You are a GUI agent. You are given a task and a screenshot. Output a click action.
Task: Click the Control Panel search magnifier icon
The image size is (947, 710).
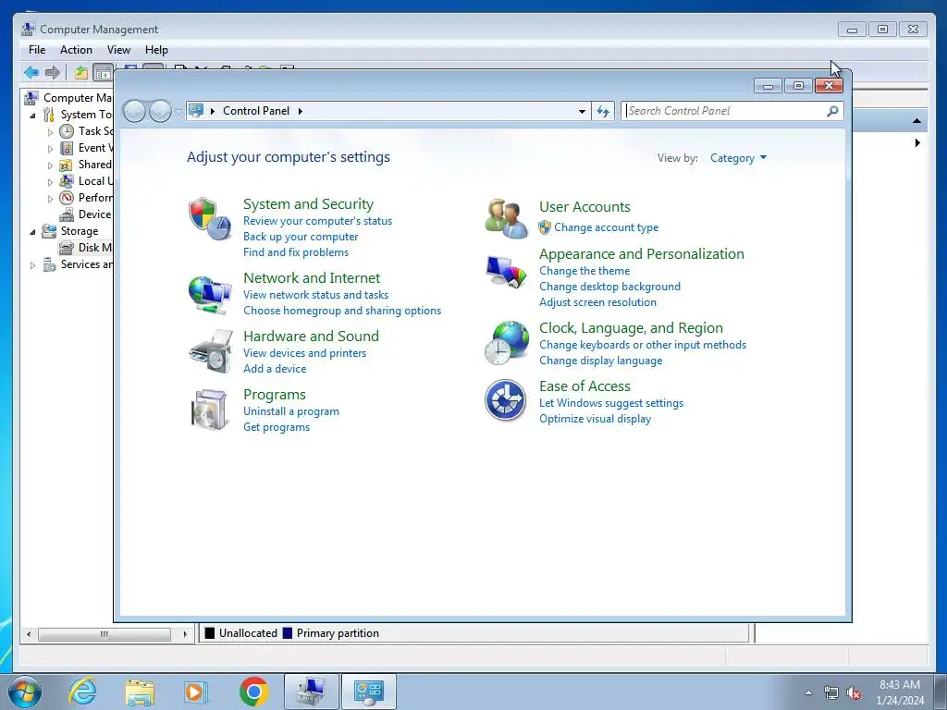tap(832, 111)
